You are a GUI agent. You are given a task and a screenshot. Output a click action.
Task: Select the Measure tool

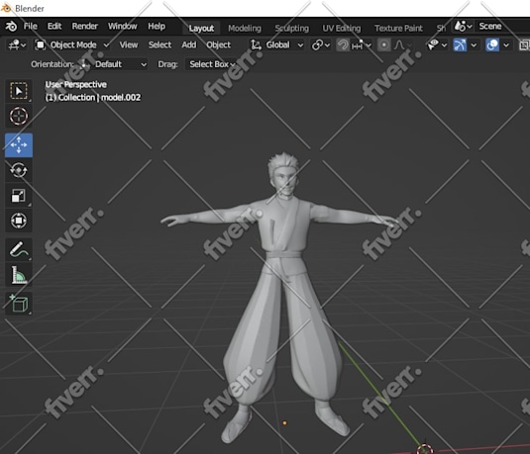(19, 275)
